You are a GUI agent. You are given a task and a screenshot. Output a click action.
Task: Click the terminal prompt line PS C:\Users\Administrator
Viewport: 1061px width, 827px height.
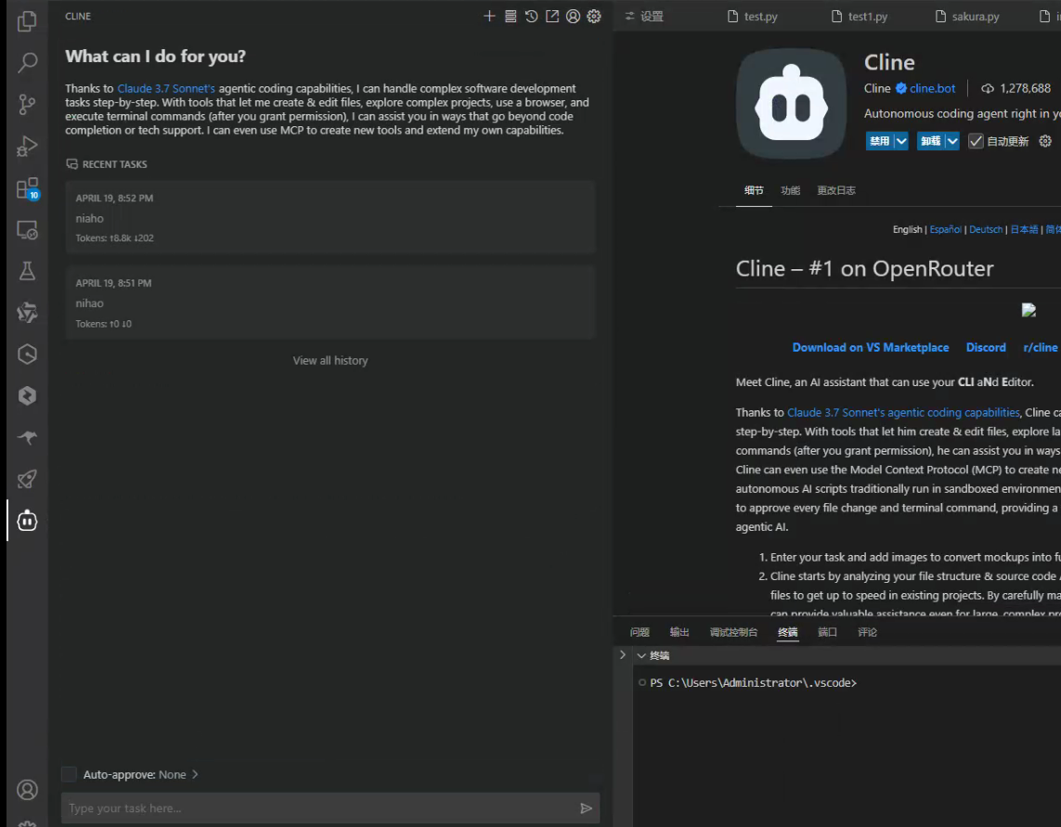pyautogui.click(x=753, y=683)
